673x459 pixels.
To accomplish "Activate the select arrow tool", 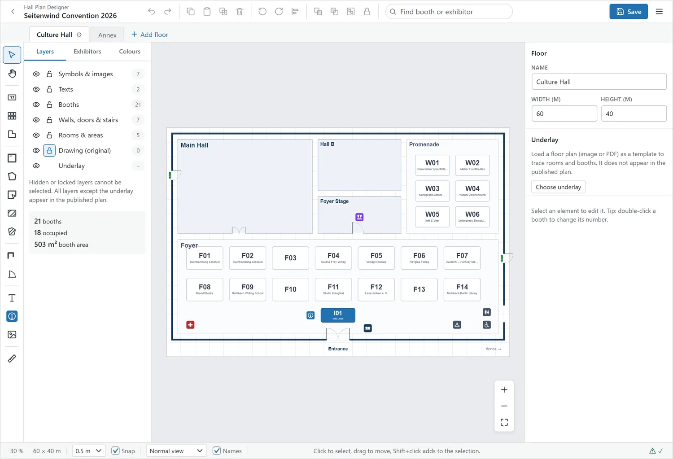I will point(12,55).
